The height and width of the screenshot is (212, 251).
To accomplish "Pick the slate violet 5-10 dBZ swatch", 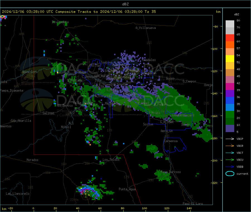I will pos(230,128).
